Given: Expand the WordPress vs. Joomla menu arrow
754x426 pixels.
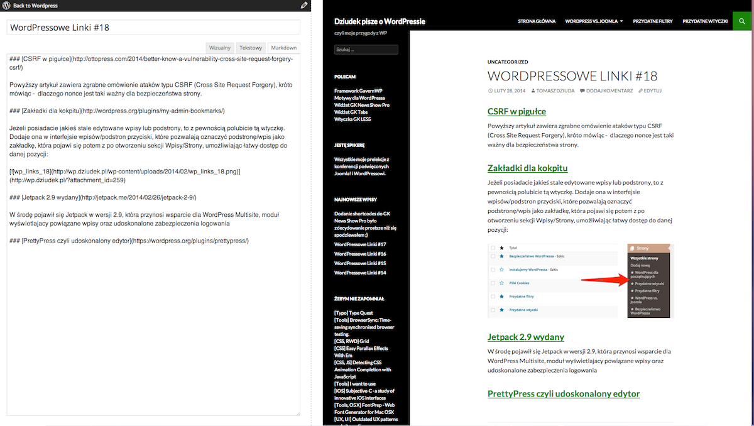Looking at the screenshot, I should 621,21.
